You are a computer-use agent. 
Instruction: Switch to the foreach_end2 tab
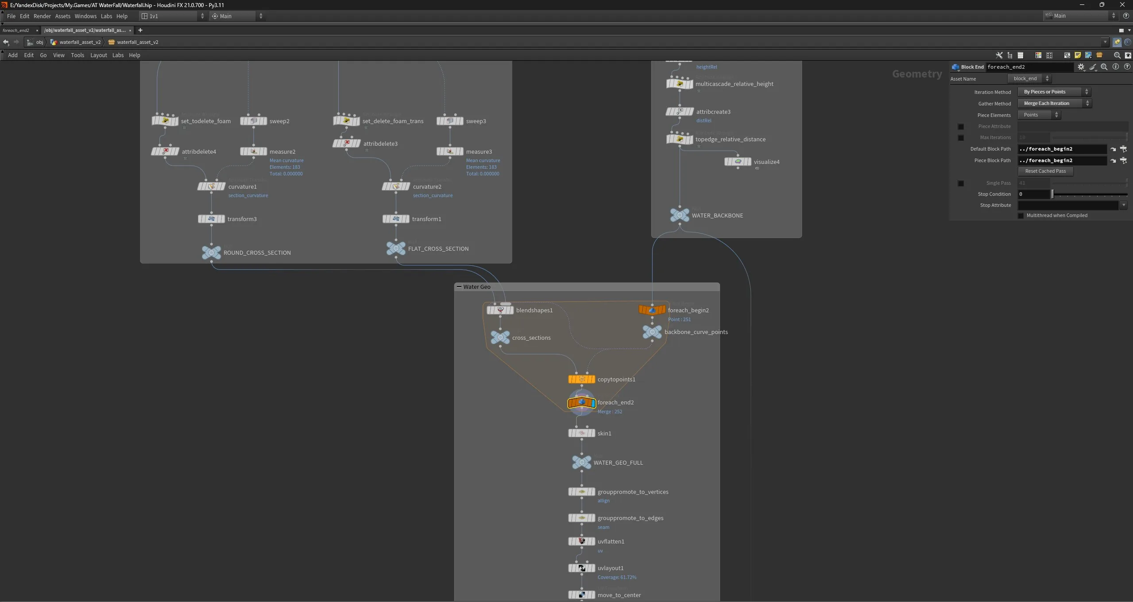[x=16, y=30]
